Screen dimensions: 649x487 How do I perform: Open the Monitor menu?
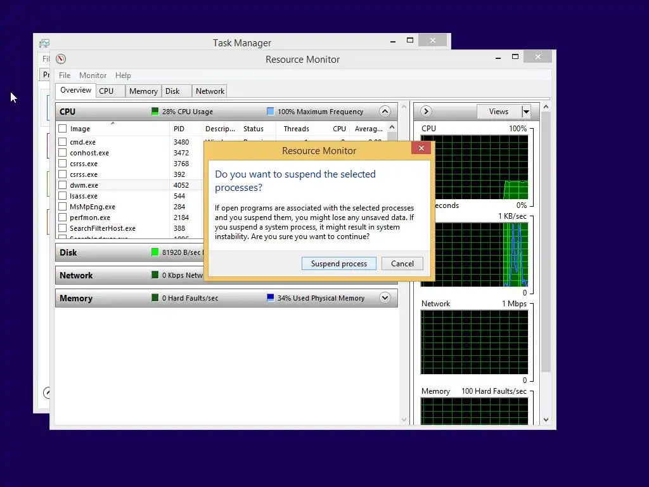click(x=93, y=75)
